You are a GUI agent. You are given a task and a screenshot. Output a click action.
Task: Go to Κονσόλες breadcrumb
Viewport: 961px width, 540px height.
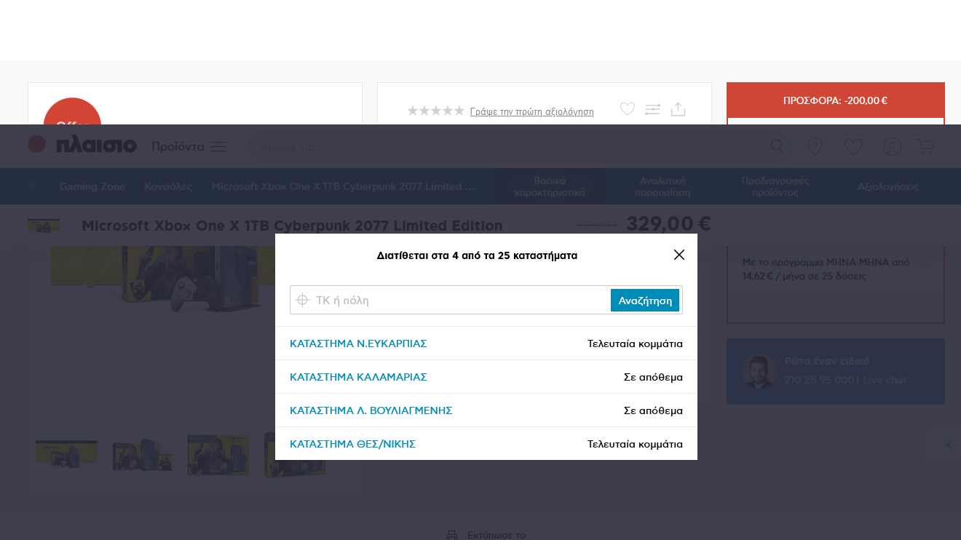point(168,186)
